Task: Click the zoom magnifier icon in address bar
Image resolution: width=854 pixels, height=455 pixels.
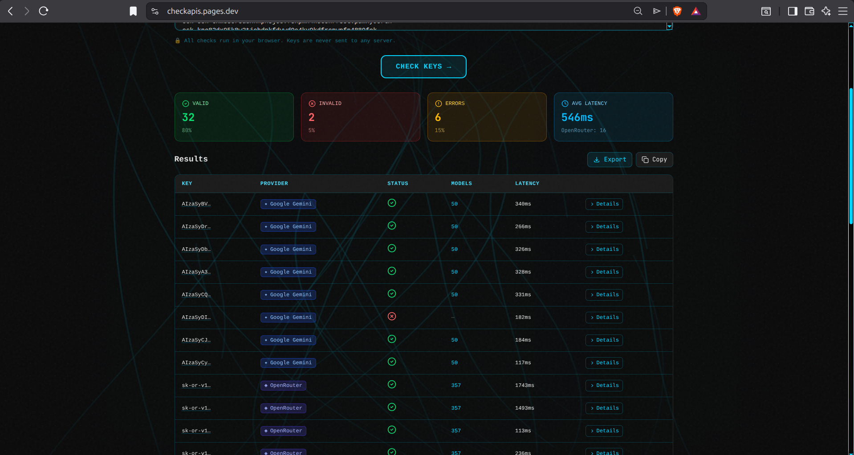Action: 638,11
